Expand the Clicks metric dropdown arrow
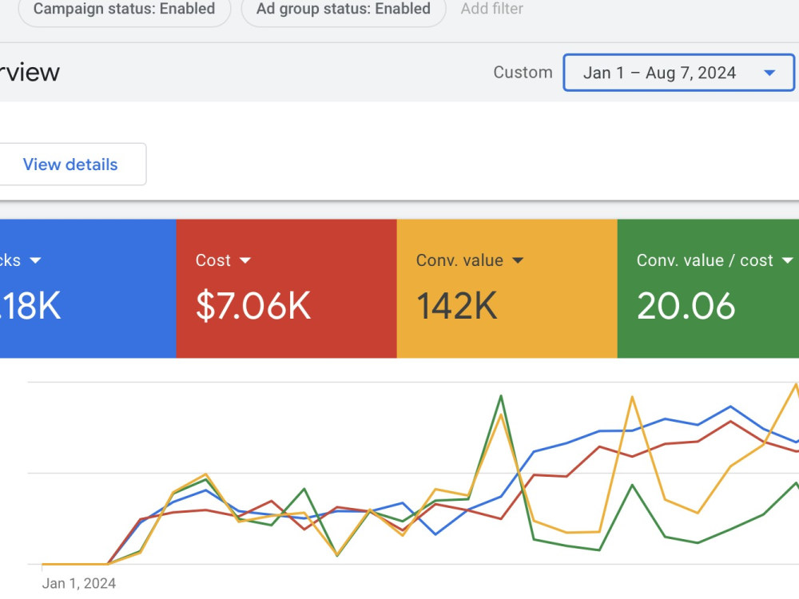This screenshot has width=799, height=599. point(35,260)
